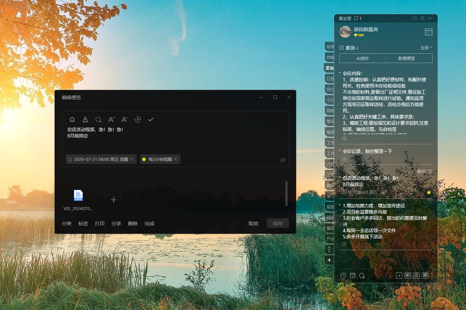Click 删除 in edit window footer
This screenshot has height=310, width=466.
click(x=133, y=224)
